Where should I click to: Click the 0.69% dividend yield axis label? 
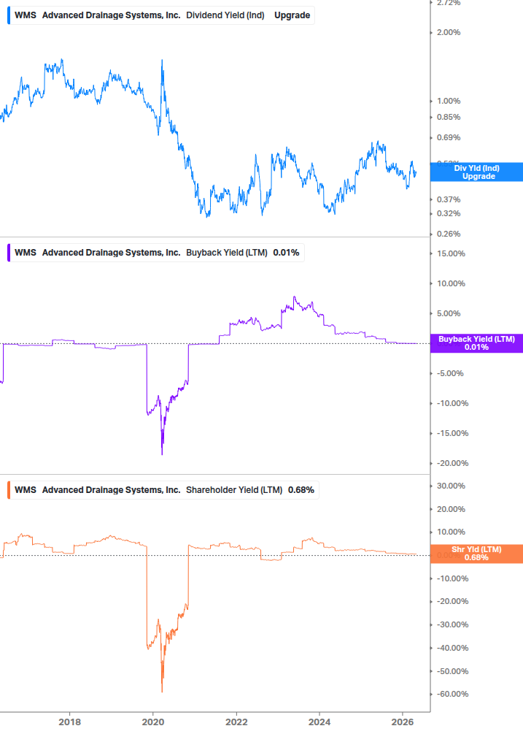coord(449,137)
